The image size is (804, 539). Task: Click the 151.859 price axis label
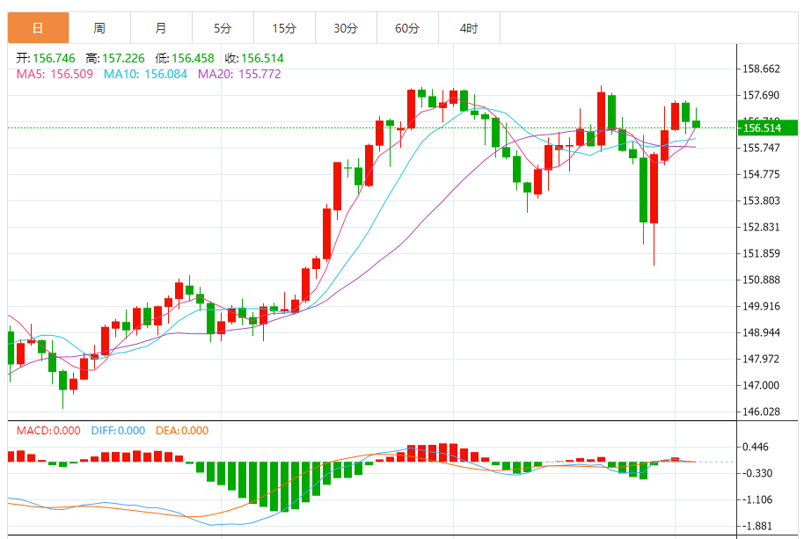click(x=761, y=253)
